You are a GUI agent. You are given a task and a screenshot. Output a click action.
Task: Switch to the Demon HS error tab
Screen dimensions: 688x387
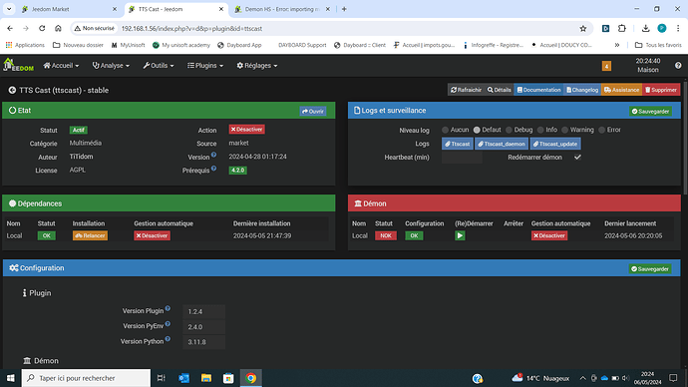tap(282, 9)
